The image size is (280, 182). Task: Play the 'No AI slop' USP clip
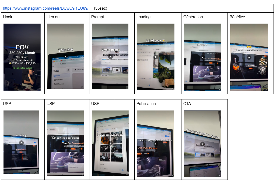[22, 143]
